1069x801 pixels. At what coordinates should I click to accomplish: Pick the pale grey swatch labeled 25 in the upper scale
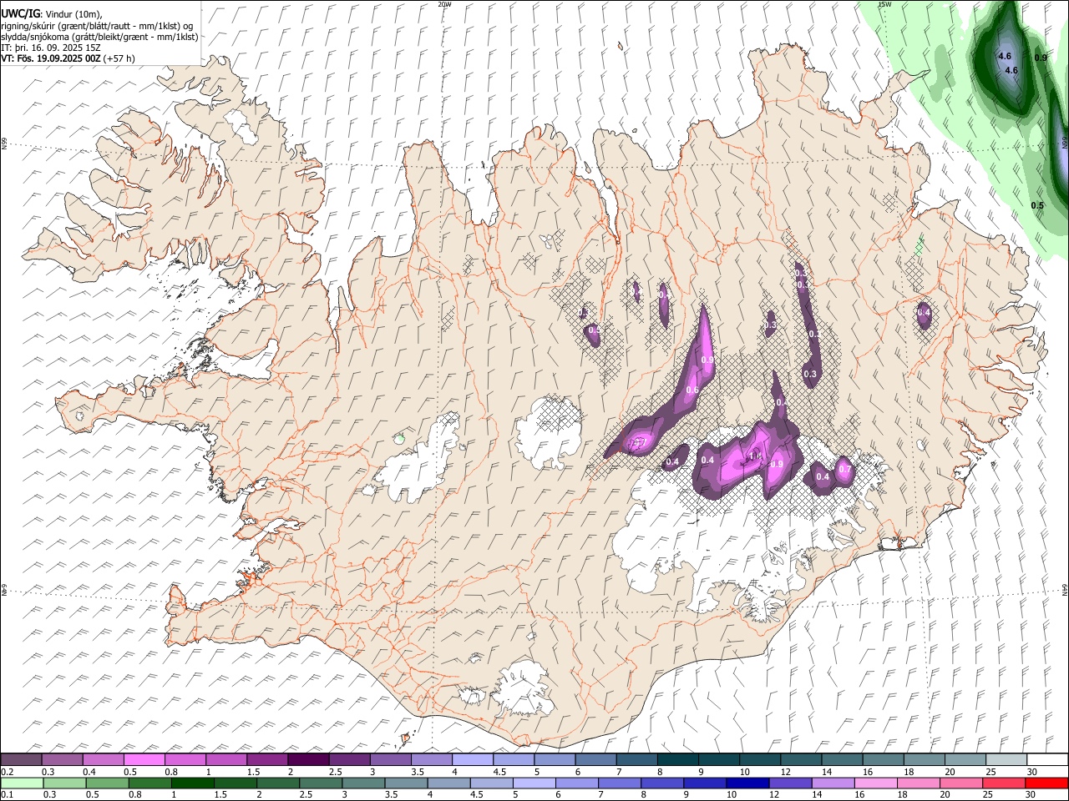(x=1006, y=759)
